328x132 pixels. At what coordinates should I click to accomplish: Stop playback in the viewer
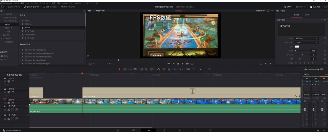click(x=178, y=64)
